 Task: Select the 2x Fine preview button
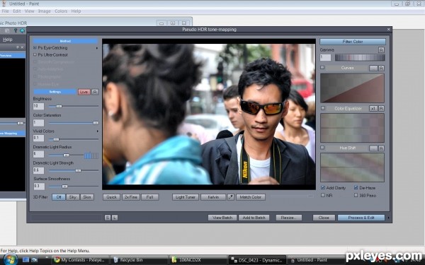pos(131,197)
